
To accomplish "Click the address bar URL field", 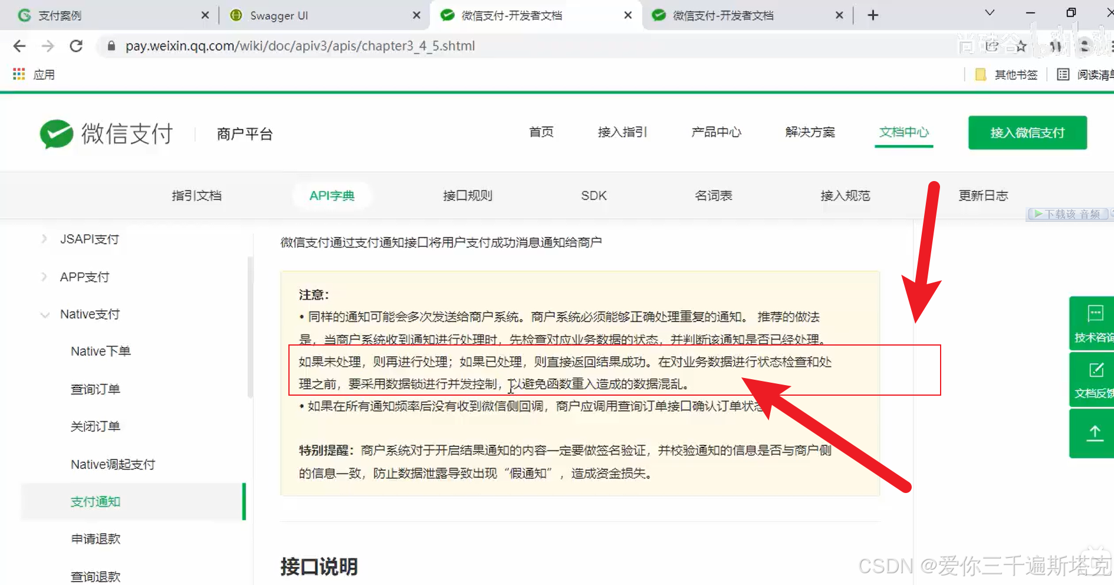I will click(531, 46).
